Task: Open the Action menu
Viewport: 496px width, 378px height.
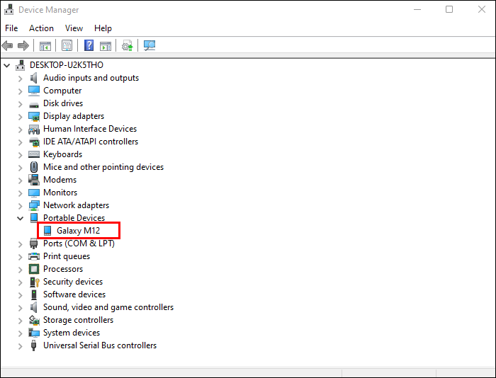Action: (41, 28)
